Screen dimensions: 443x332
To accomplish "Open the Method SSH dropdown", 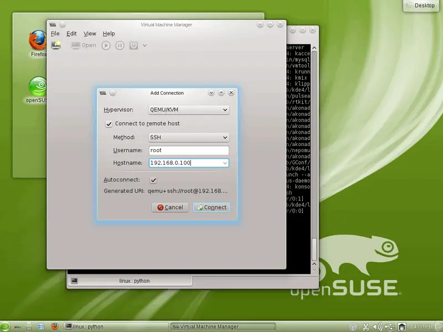I will coord(188,137).
